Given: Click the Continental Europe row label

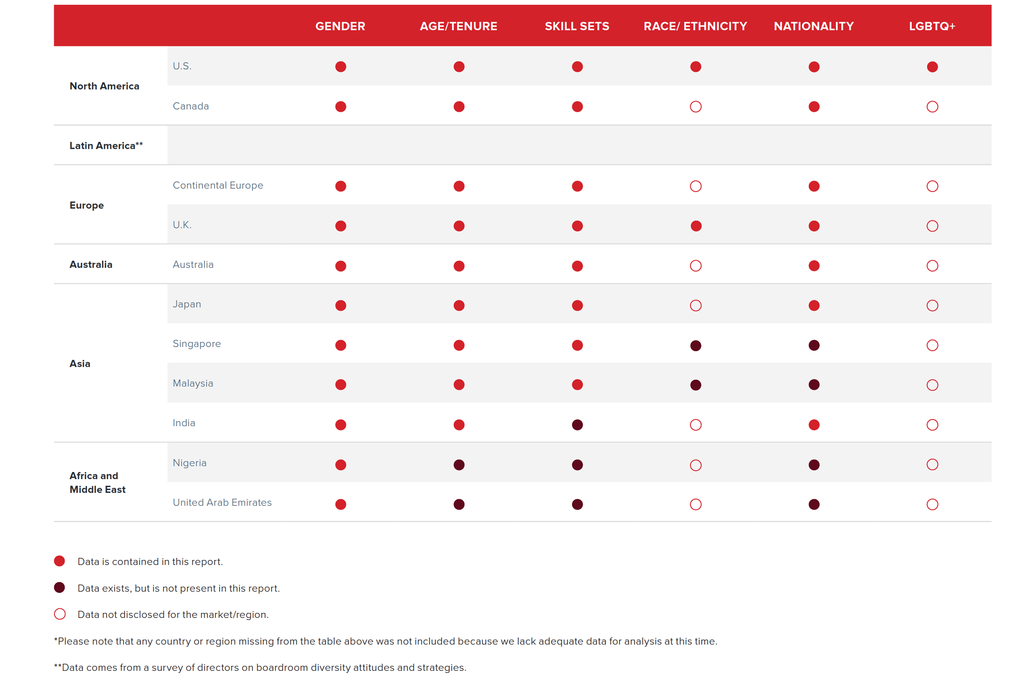Looking at the screenshot, I should (x=217, y=185).
